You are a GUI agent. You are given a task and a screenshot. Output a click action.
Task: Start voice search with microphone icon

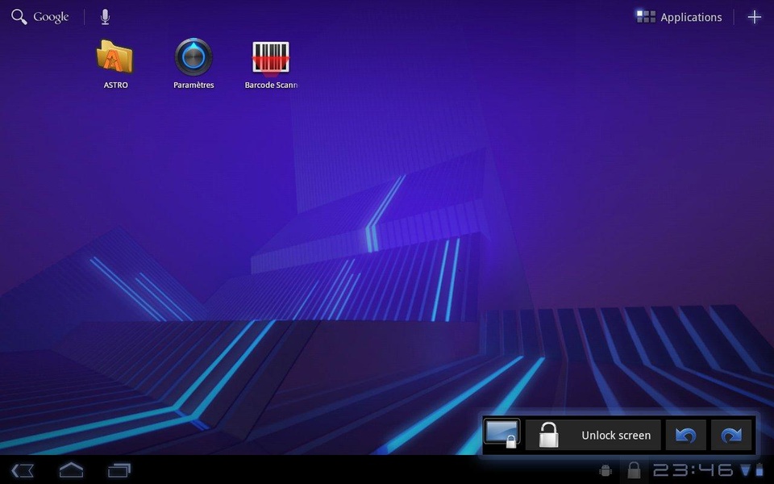point(105,17)
